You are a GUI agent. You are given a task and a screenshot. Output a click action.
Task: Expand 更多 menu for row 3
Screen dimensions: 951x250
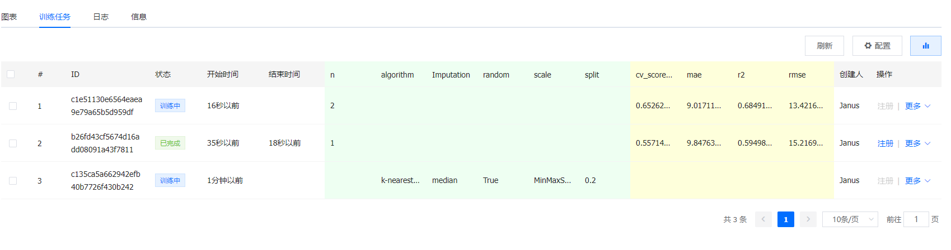(917, 181)
